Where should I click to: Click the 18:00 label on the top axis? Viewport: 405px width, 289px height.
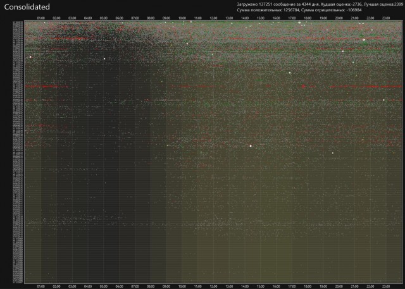[x=308, y=18]
